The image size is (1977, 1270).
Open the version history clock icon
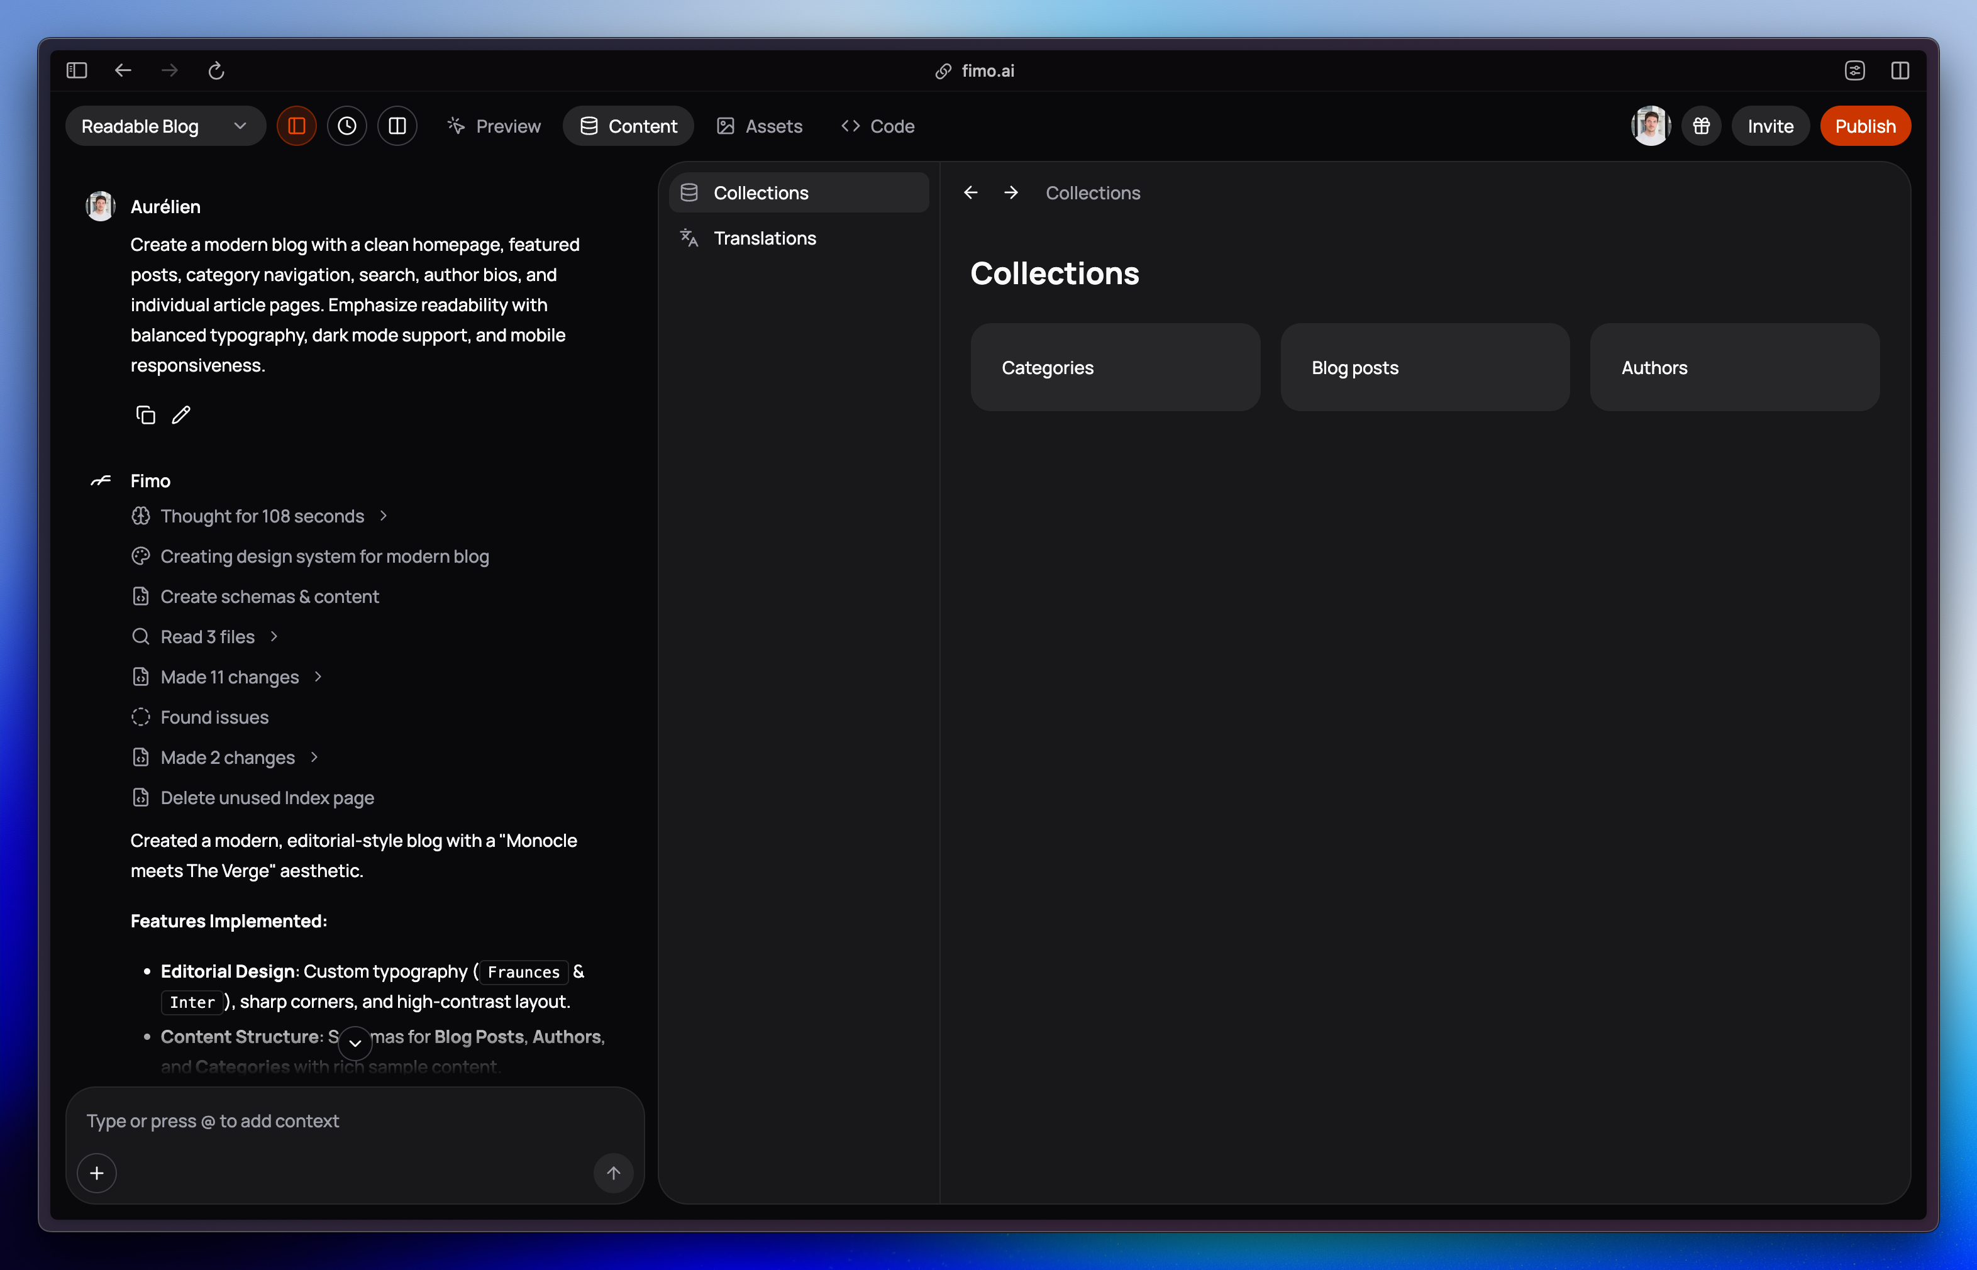click(x=347, y=126)
